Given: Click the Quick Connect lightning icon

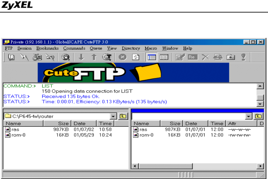Looking at the screenshot, I should click(x=24, y=57).
